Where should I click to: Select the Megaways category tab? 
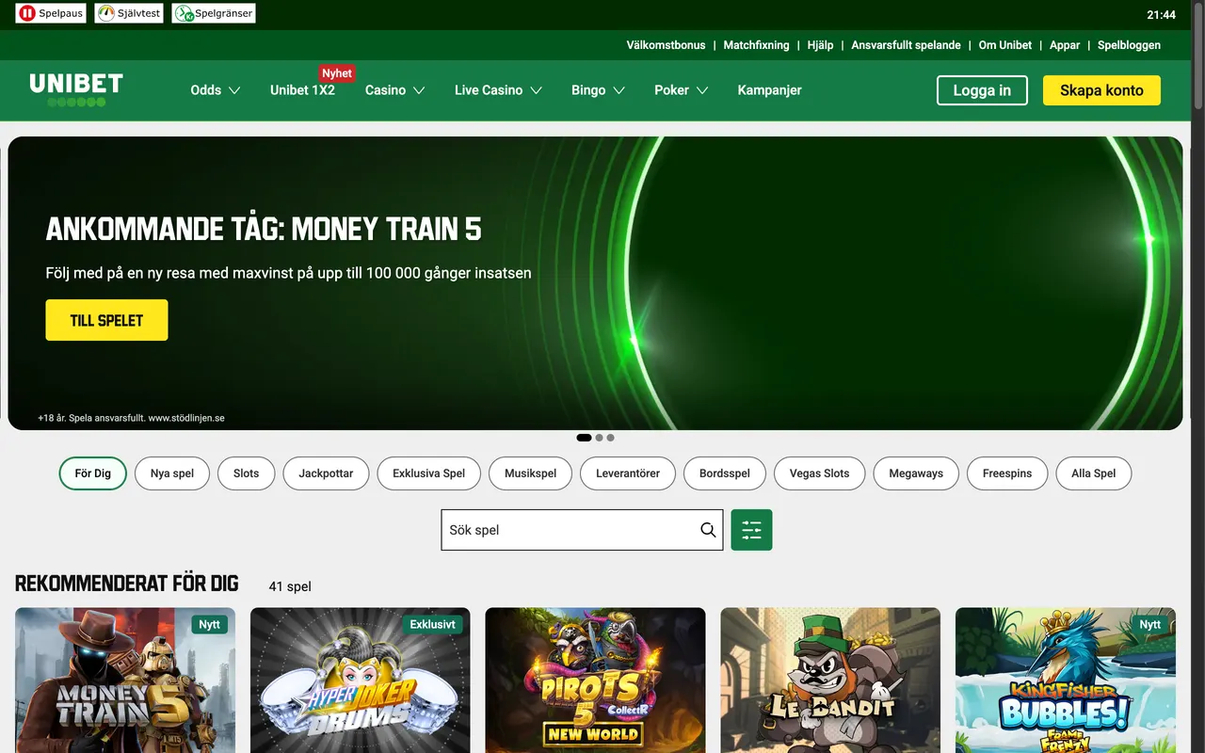[x=916, y=473]
